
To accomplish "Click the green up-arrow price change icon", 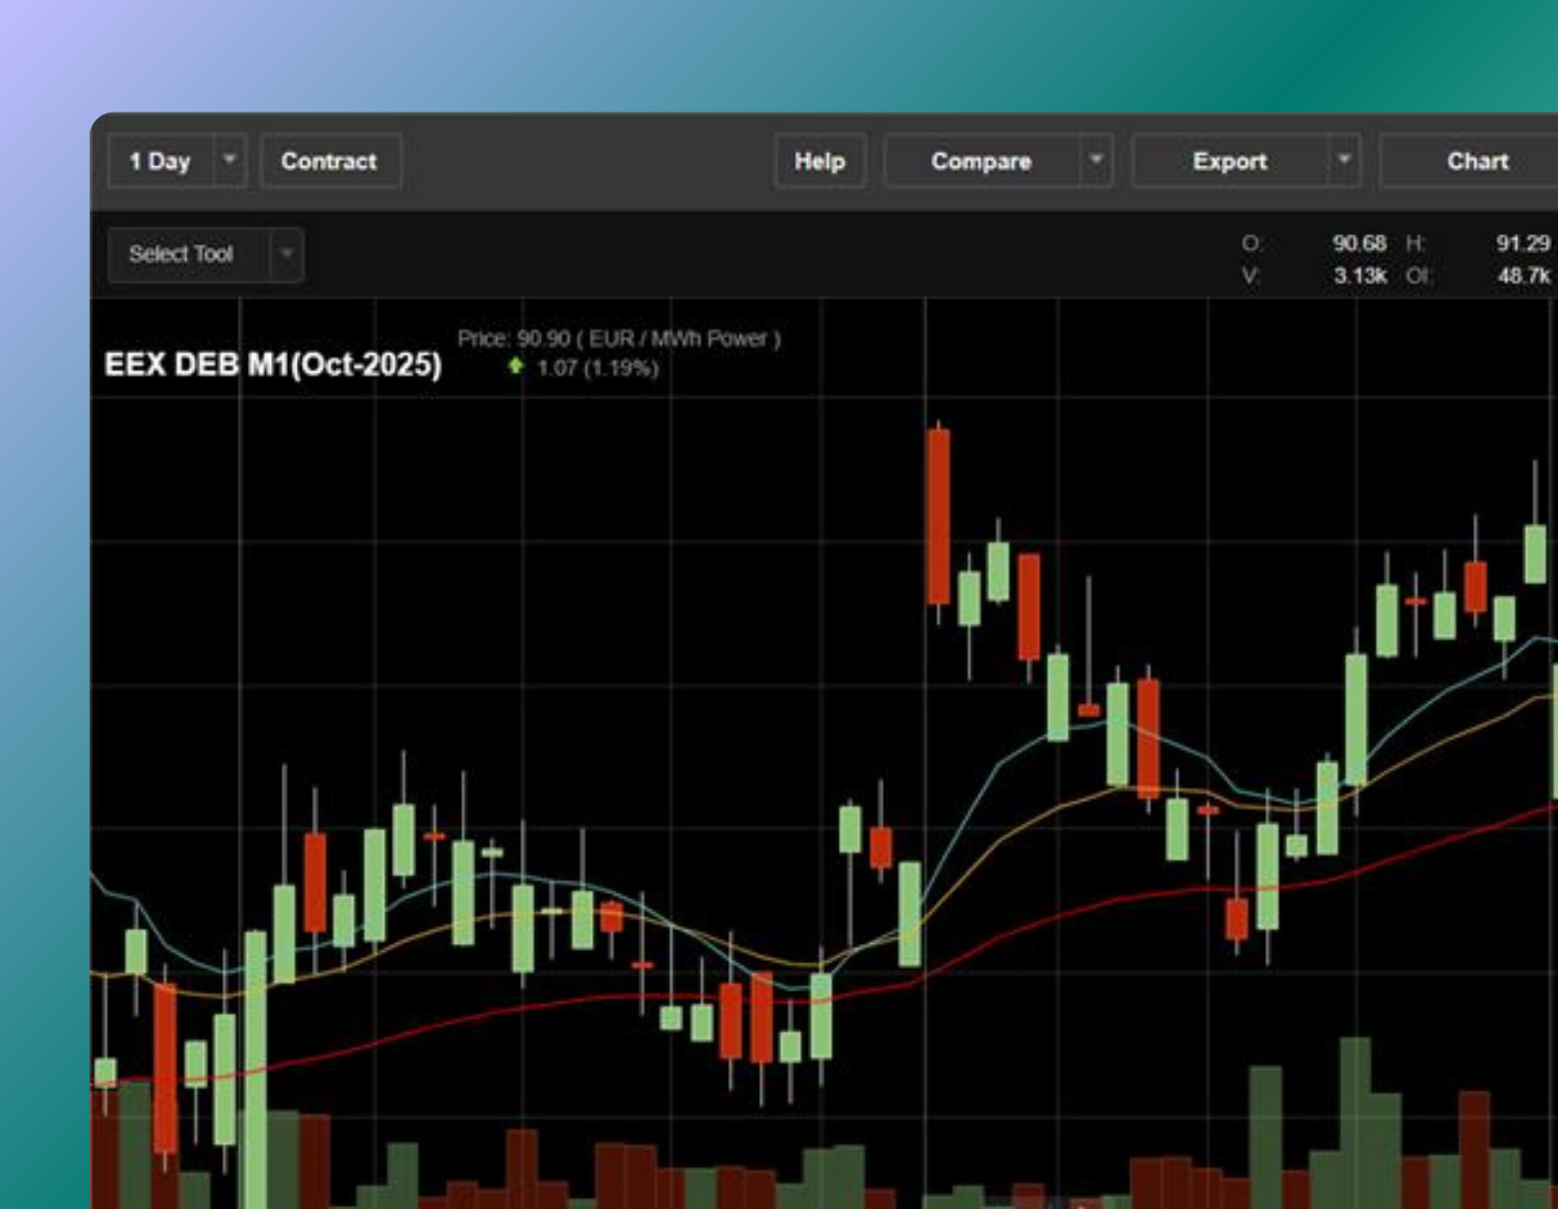I will [516, 366].
